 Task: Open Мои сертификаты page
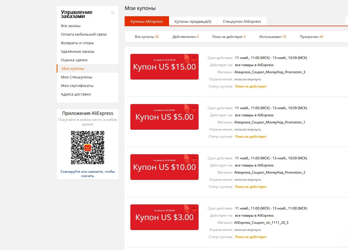click(x=77, y=86)
